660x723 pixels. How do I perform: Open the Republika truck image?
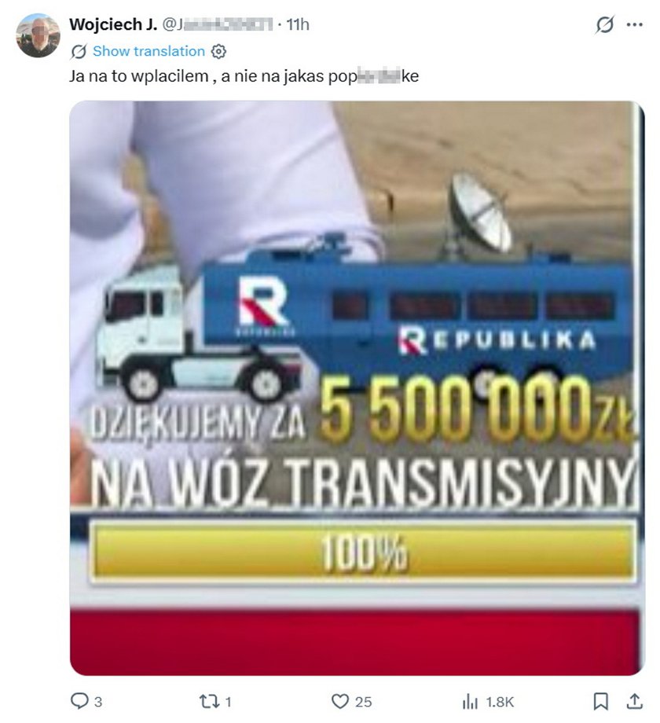(357, 388)
